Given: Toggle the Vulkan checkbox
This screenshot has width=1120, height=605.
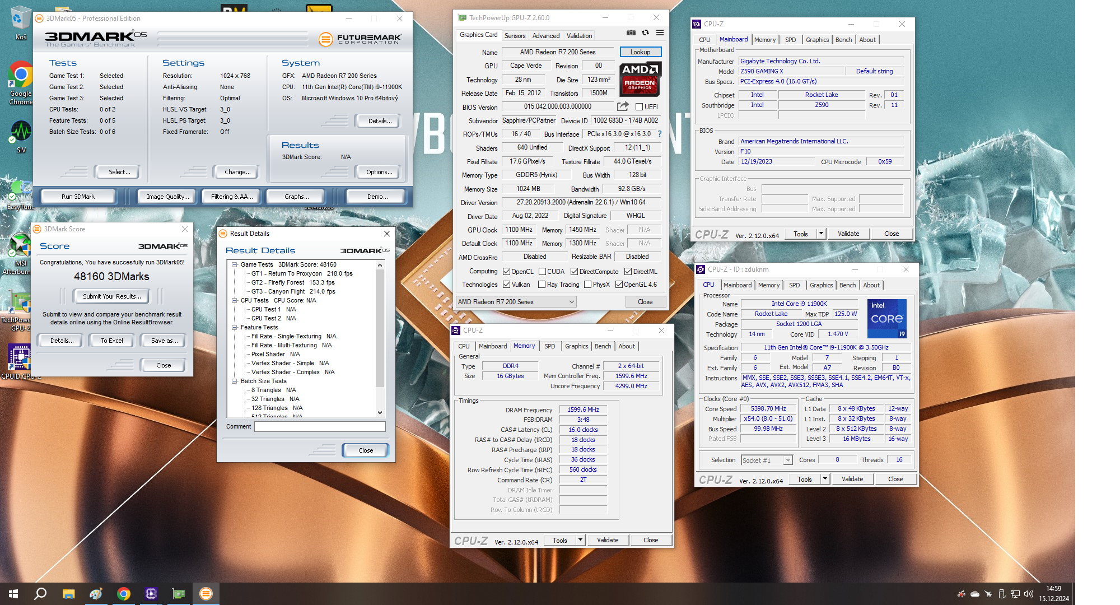Looking at the screenshot, I should click(506, 285).
